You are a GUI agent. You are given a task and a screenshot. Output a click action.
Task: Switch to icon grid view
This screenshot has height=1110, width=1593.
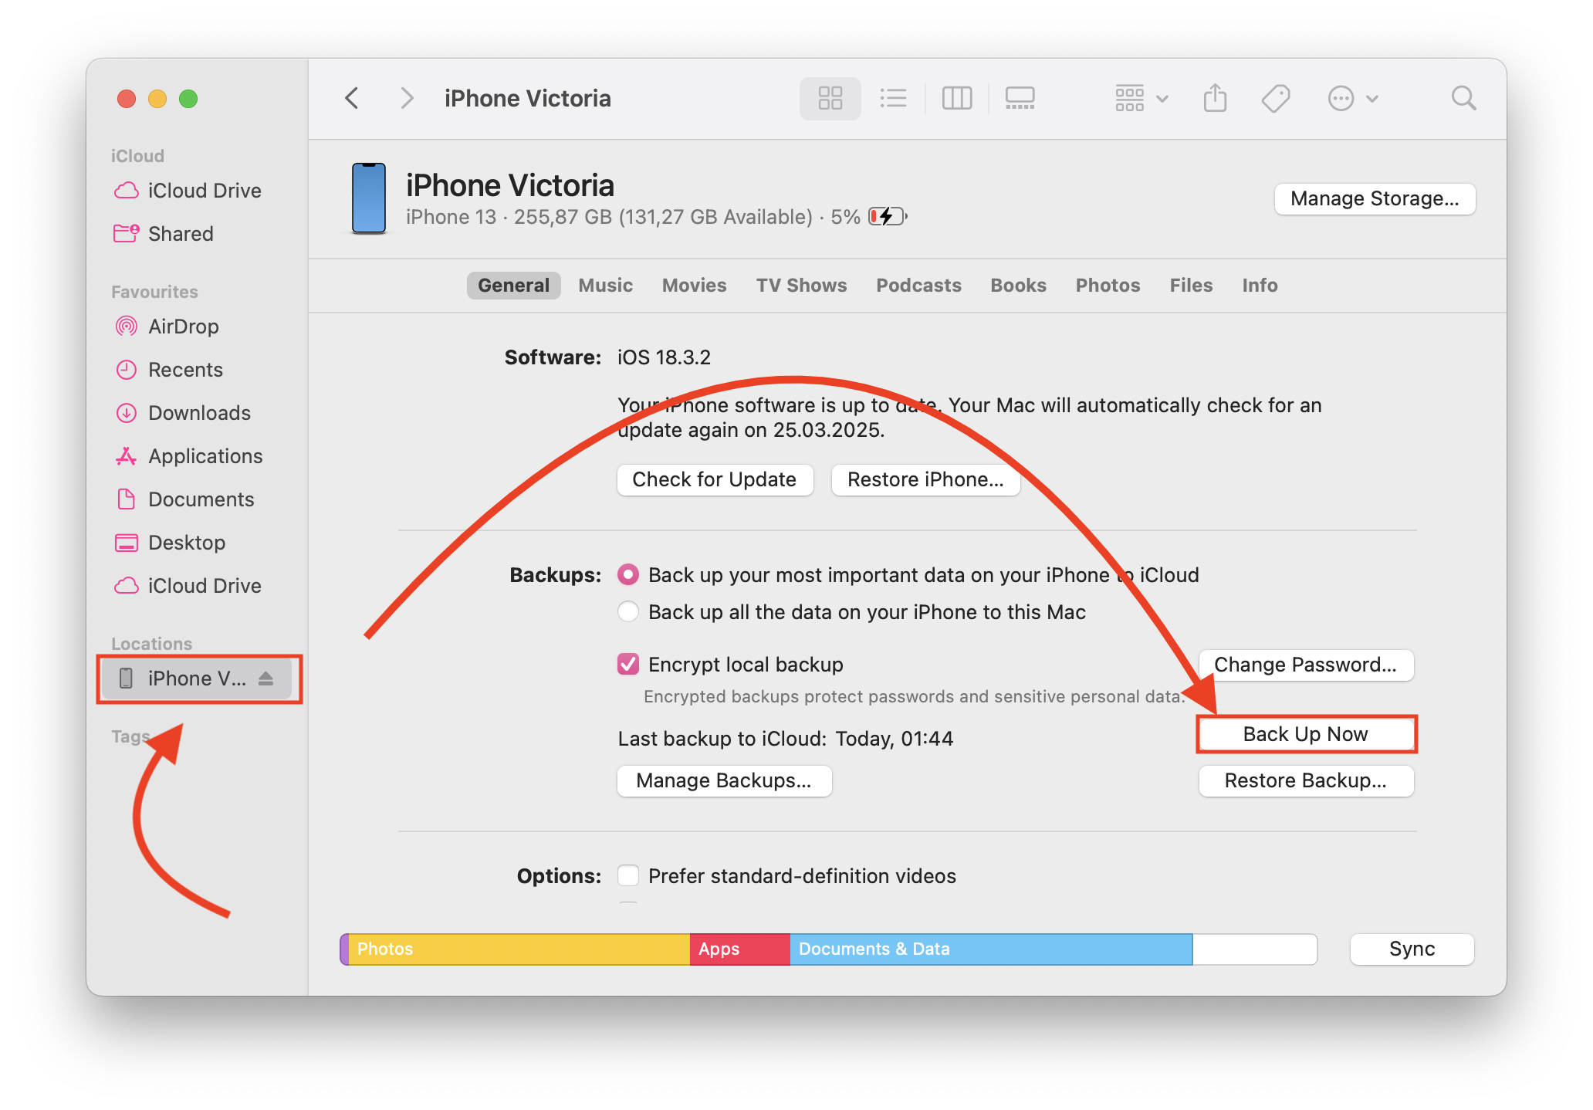(830, 99)
